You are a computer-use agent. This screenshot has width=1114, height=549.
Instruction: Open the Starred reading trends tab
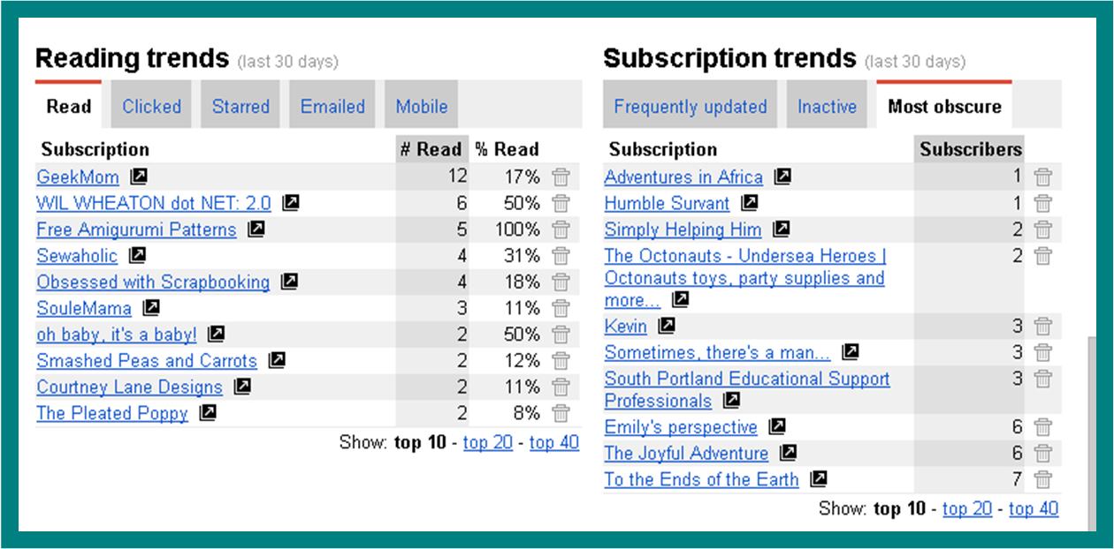tap(240, 107)
